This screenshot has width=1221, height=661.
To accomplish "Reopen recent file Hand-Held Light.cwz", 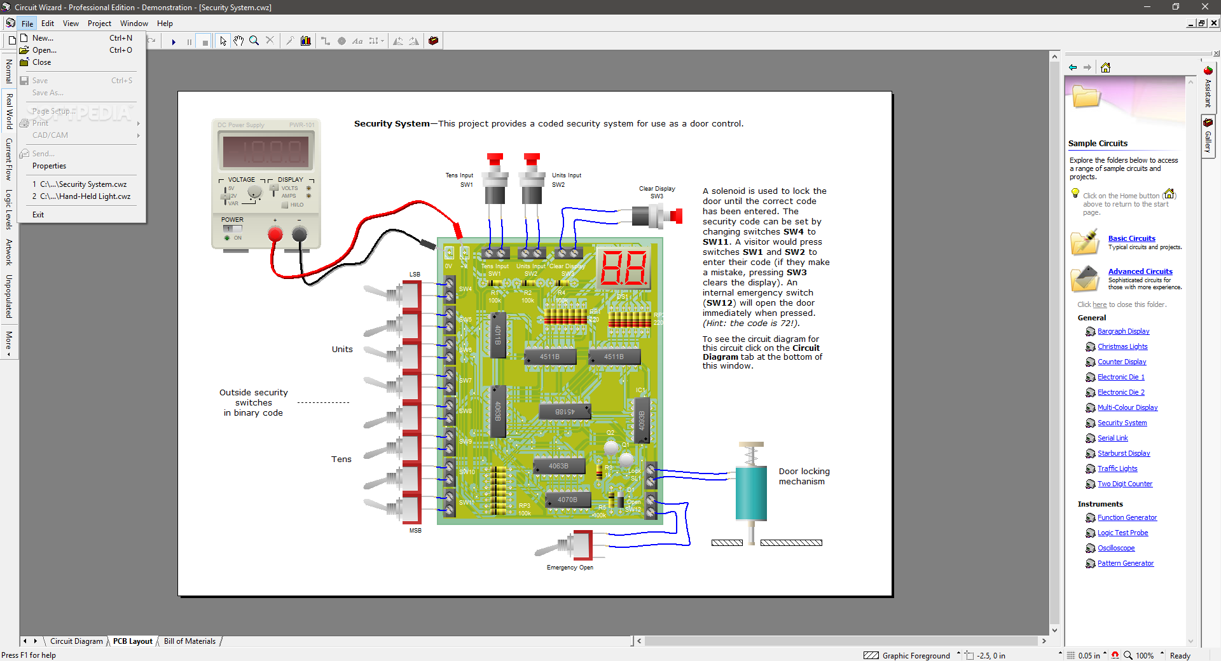I will (x=81, y=196).
